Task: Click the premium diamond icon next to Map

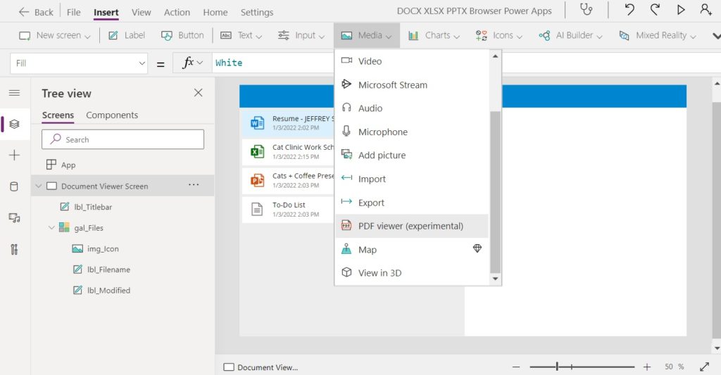Action: tap(477, 248)
